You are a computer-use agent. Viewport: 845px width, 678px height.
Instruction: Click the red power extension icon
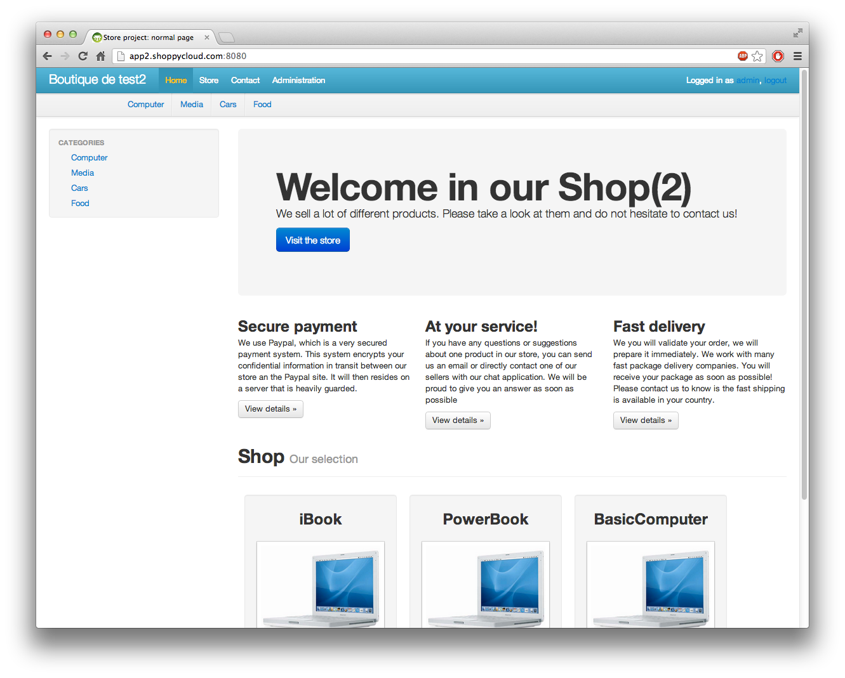(x=778, y=56)
